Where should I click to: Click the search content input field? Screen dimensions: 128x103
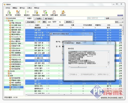coord(96,18)
